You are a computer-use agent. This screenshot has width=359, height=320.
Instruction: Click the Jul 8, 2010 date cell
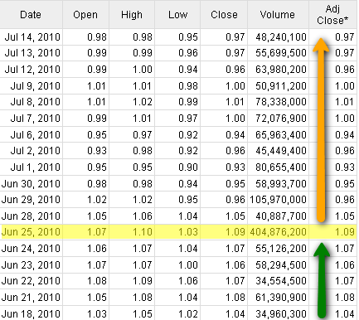coord(36,102)
